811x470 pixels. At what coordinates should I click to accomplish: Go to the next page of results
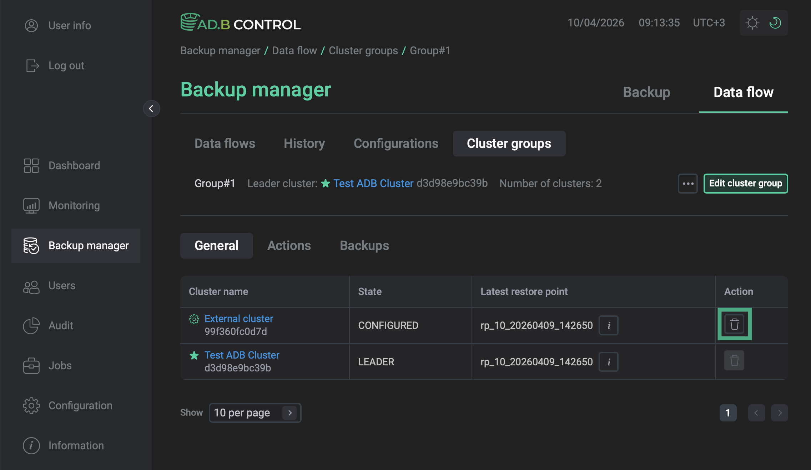click(780, 412)
